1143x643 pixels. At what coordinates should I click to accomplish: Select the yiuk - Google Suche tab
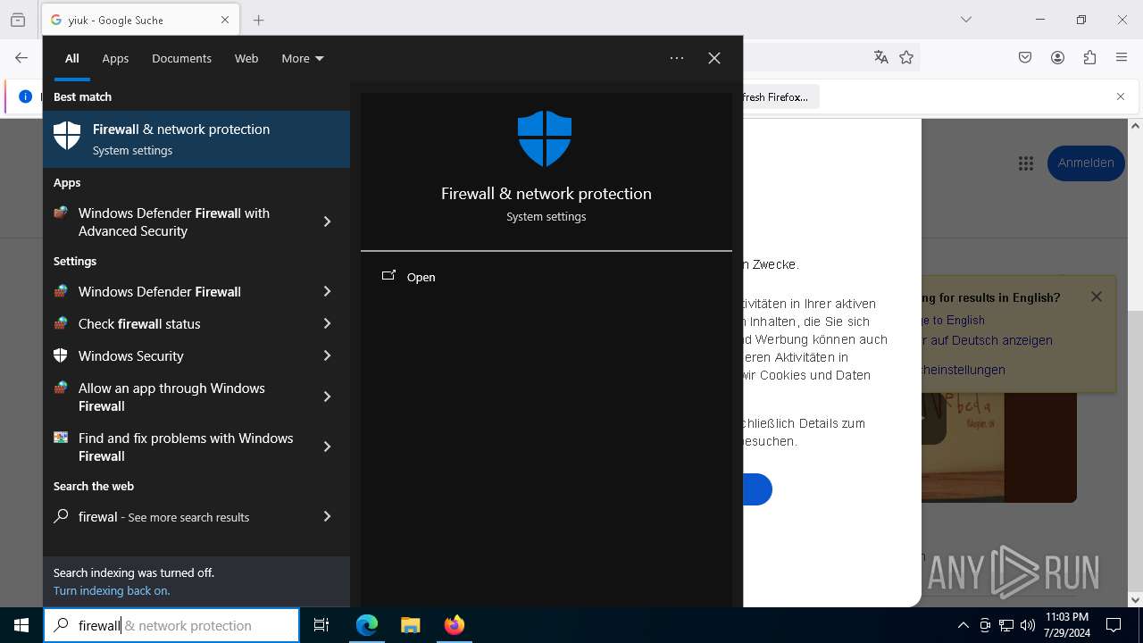[x=140, y=20]
